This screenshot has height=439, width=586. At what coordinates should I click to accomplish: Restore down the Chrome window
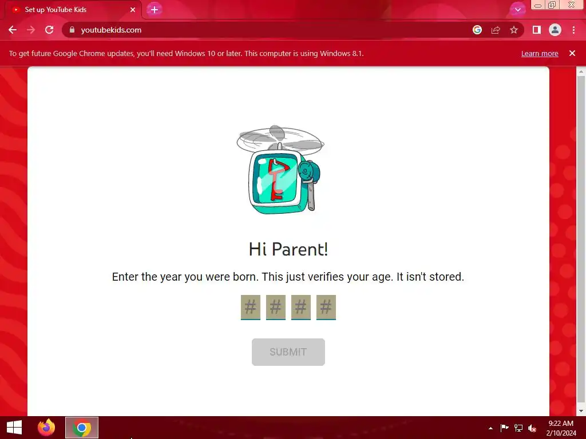tap(552, 5)
